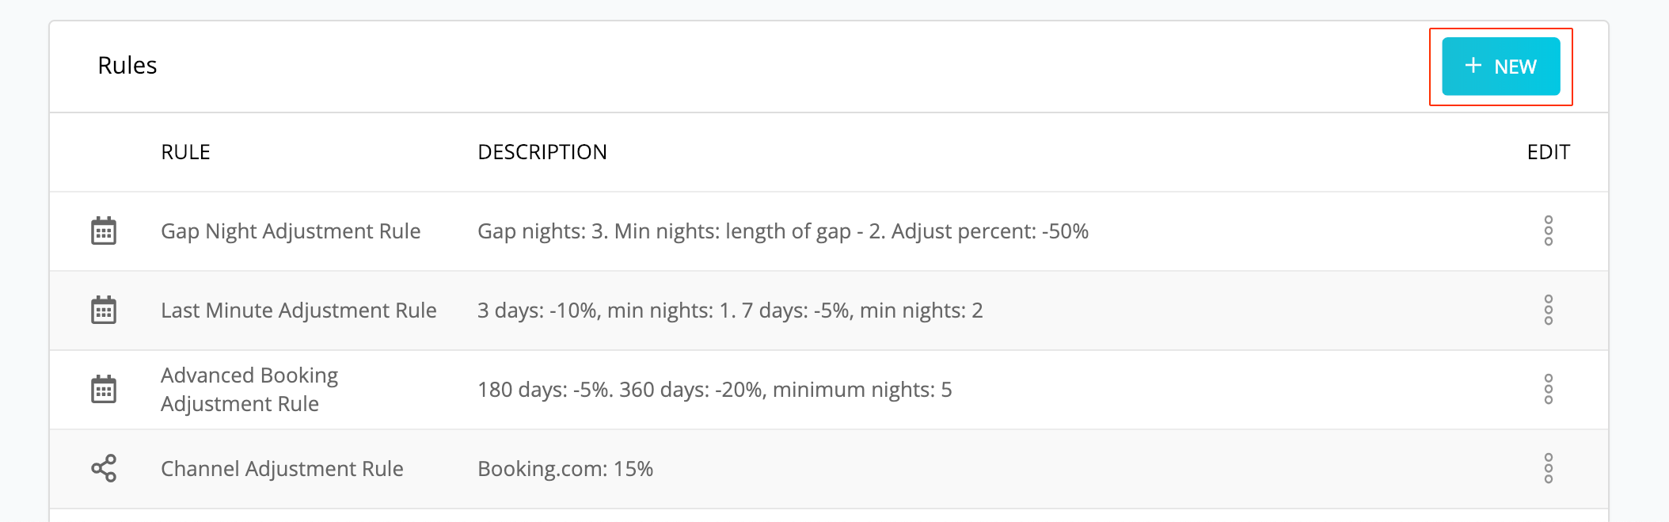This screenshot has width=1669, height=522.
Task: Click calendar icon beside Gap Night Adjustment Rule
Action: pyautogui.click(x=104, y=231)
